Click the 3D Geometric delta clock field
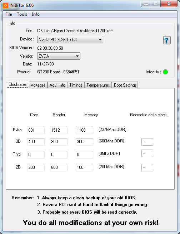180x234 pixels. tap(147, 142)
